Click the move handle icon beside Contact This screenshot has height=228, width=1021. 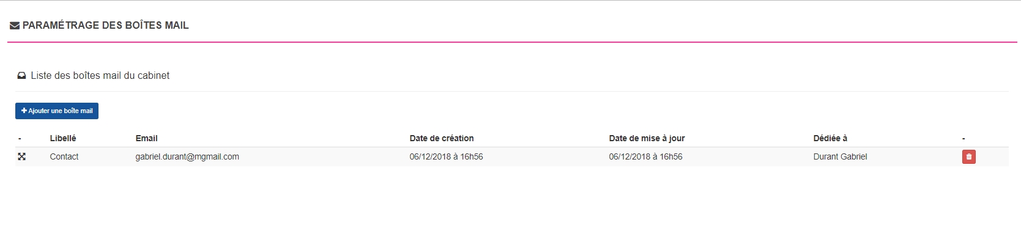point(21,157)
